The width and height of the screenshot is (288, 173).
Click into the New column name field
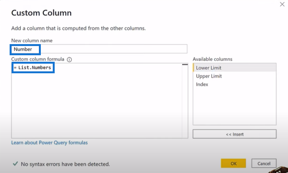[x=99, y=49]
